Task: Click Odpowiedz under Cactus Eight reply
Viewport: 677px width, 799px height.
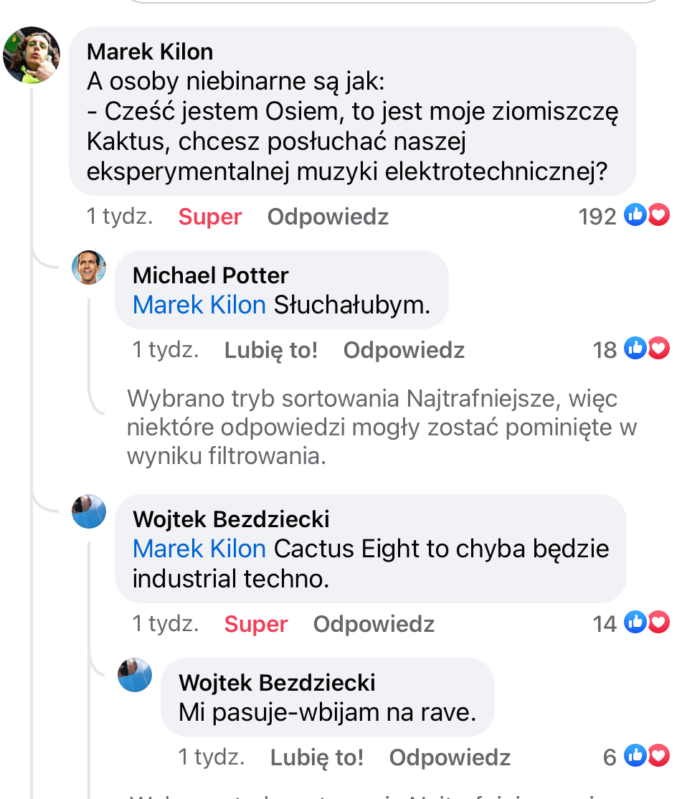Action: coord(374,624)
